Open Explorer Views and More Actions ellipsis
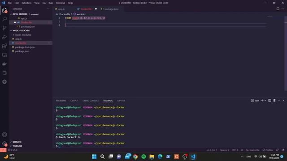 click(x=48, y=9)
